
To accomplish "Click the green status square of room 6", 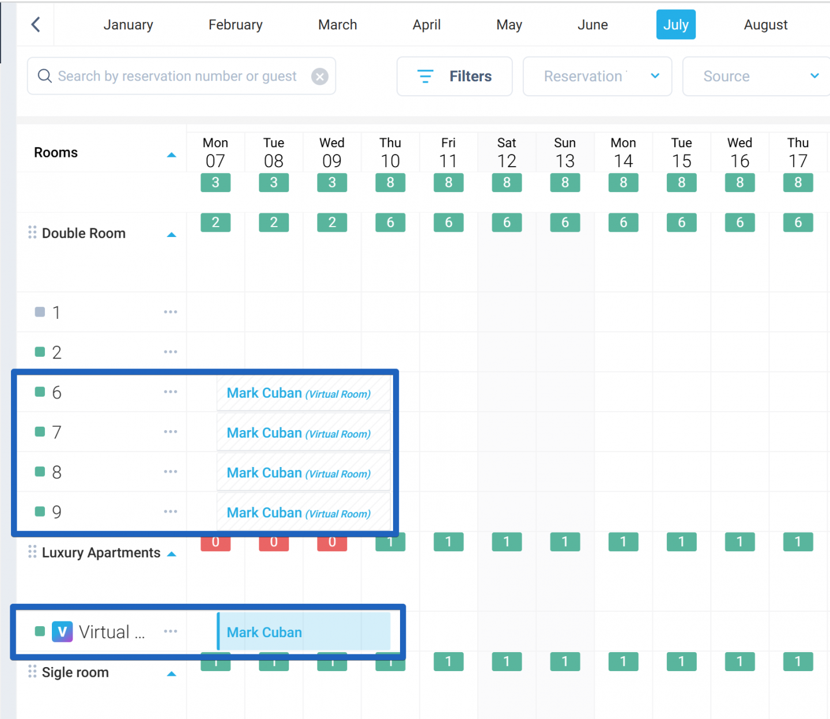I will [x=40, y=392].
